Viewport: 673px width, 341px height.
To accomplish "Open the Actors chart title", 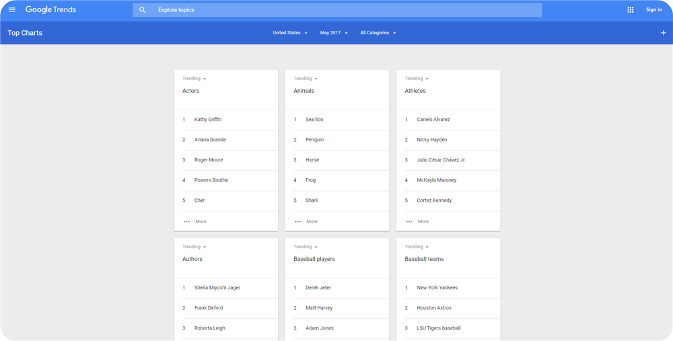I will tap(190, 91).
